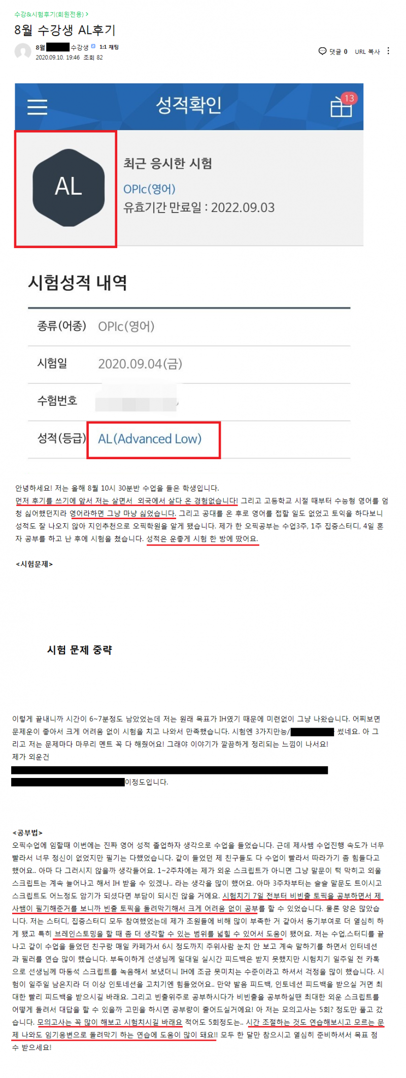
Task: Click the gift box icon with 13 badge
Action: (x=344, y=105)
